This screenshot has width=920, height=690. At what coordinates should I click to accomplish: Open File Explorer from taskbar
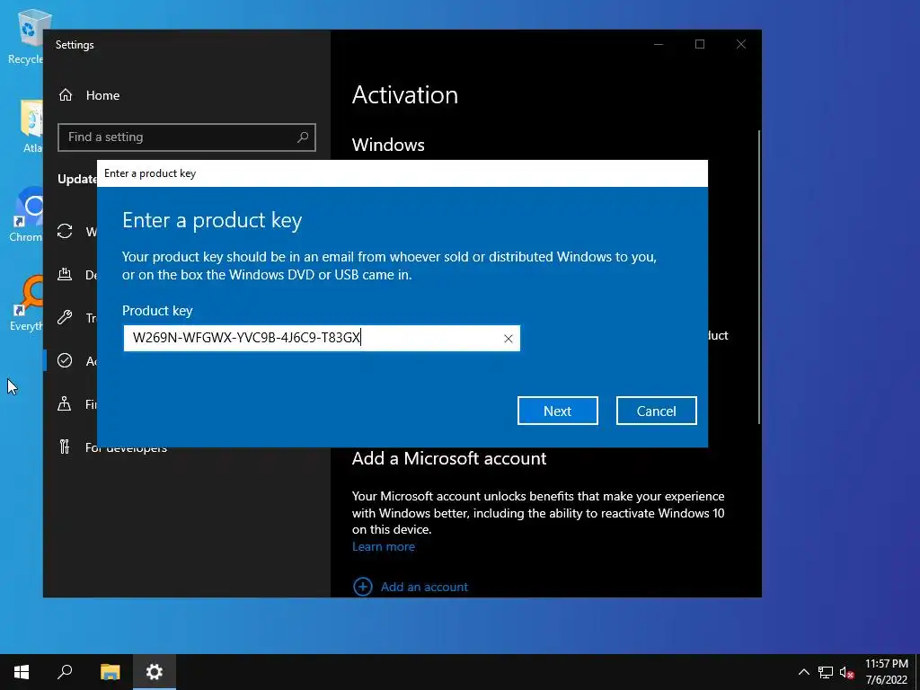(110, 672)
